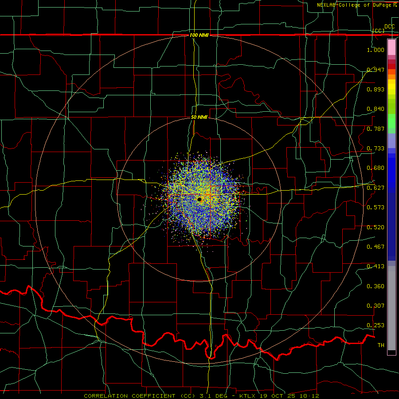Click the 0.627 scale value
The width and height of the screenshot is (399, 399).
pos(376,188)
